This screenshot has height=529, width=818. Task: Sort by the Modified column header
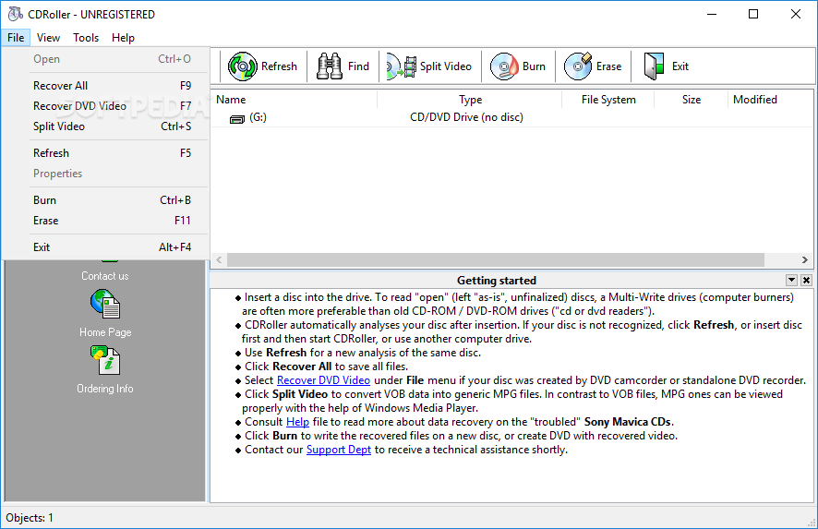click(x=770, y=99)
